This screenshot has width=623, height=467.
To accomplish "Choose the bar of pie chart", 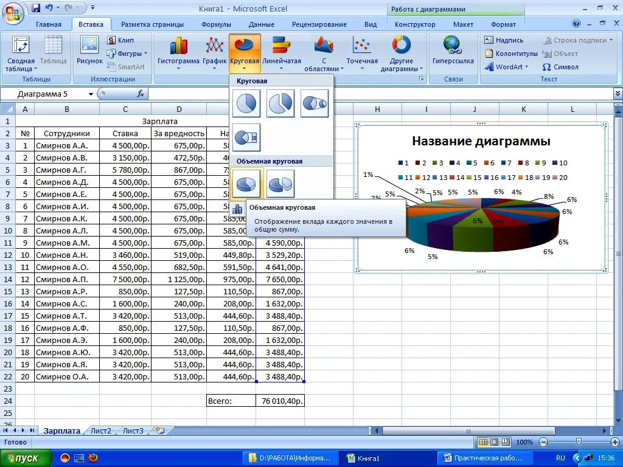I will 246,137.
